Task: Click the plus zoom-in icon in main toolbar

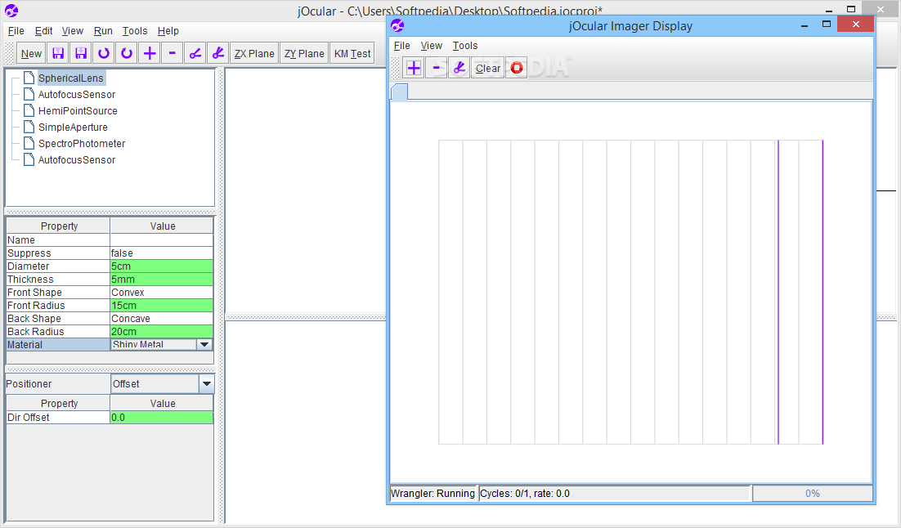Action: tap(150, 53)
